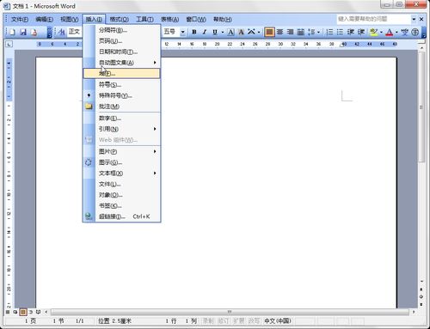The image size is (430, 329).
Task: Open the 五号 font size dropdown arrow
Action: [x=182, y=32]
